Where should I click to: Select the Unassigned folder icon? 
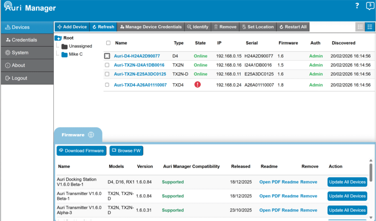pyautogui.click(x=64, y=46)
